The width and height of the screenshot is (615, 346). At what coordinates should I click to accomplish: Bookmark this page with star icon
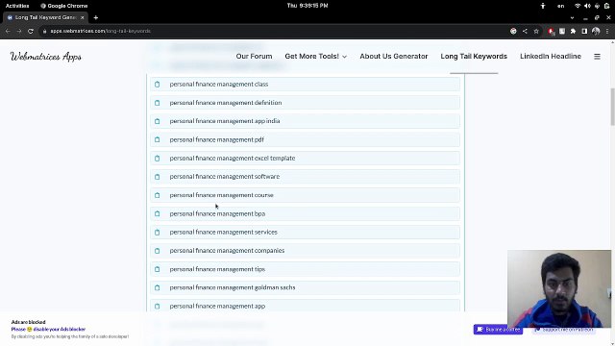536,31
